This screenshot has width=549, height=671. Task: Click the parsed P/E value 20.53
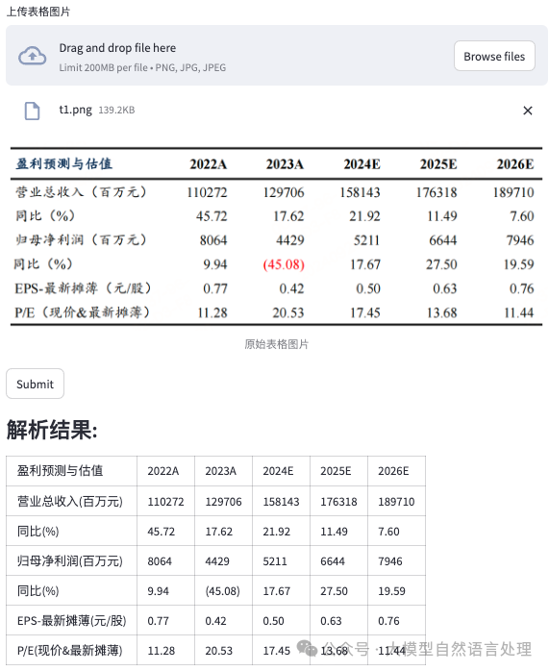coord(218,651)
